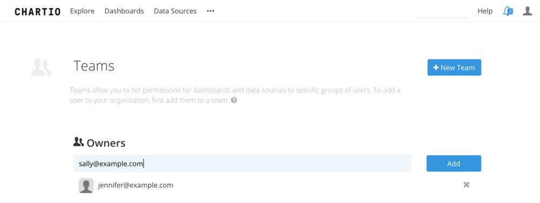Open the notifications bell icon

click(508, 11)
